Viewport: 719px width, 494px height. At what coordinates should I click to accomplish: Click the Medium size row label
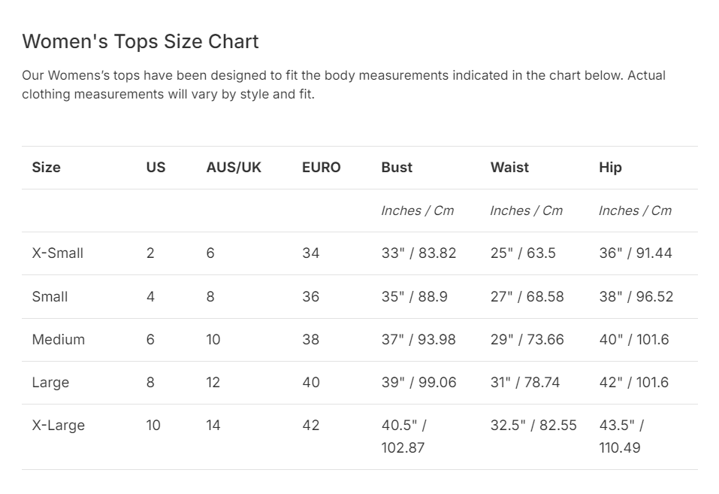point(59,339)
